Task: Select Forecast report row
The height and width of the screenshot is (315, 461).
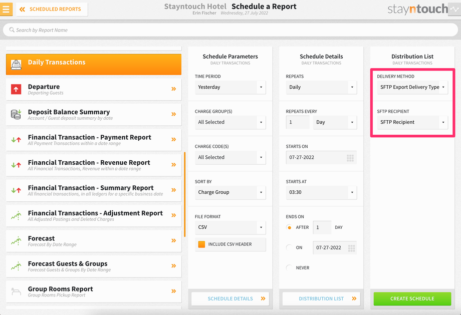Action: [94, 241]
